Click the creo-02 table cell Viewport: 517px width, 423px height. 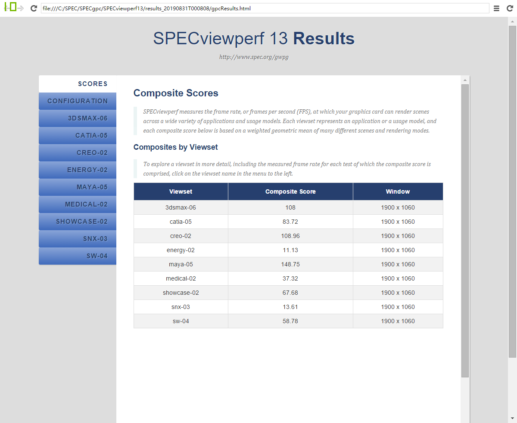[x=181, y=236]
